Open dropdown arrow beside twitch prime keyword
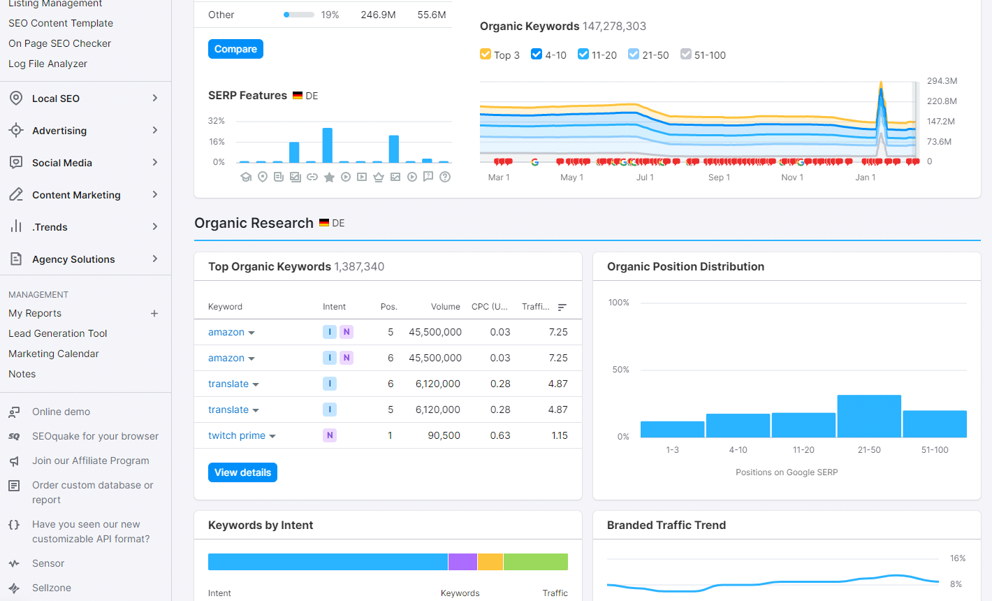Image resolution: width=992 pixels, height=601 pixels. 272,436
